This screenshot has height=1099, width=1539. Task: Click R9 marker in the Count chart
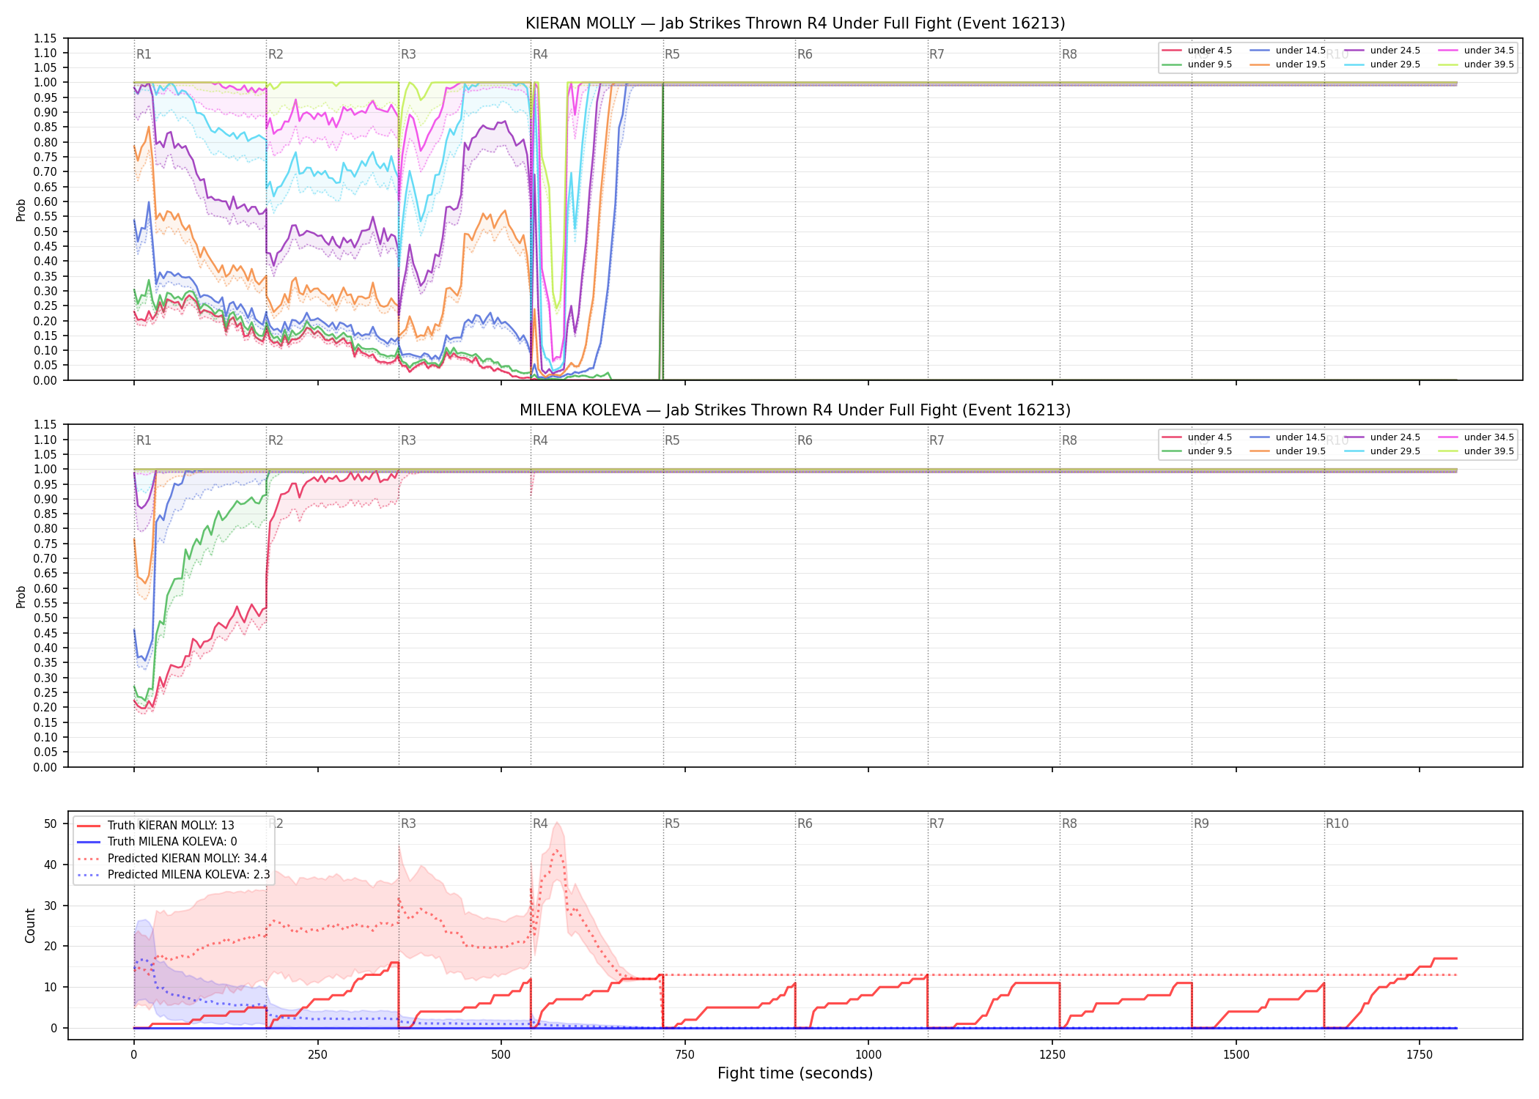pyautogui.click(x=1201, y=824)
